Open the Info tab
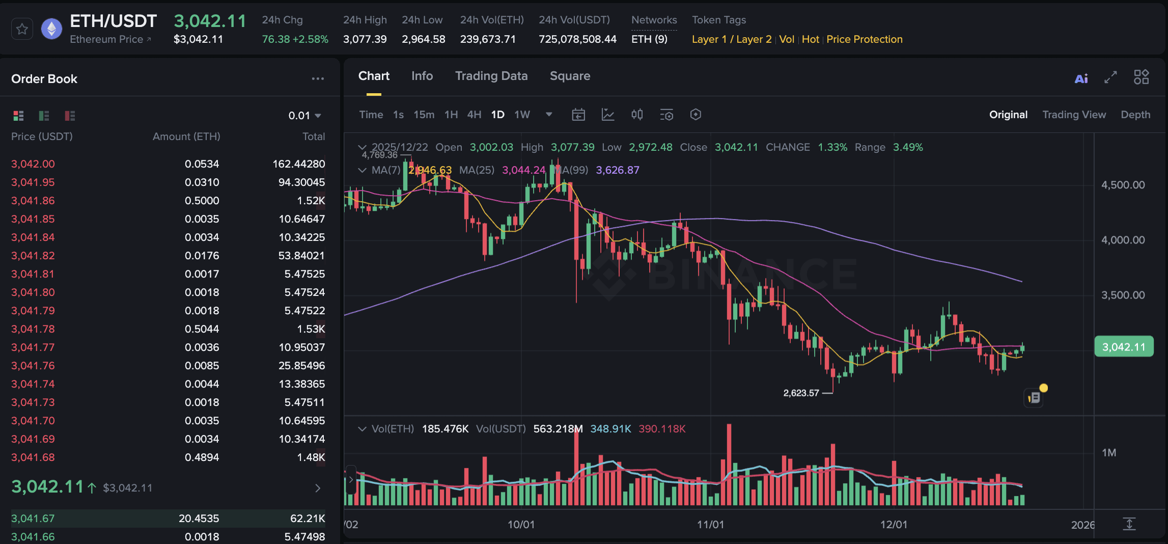 [x=422, y=75]
